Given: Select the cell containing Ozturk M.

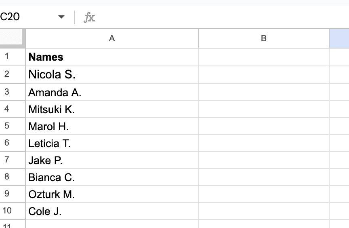Looking at the screenshot, I should tap(112, 194).
